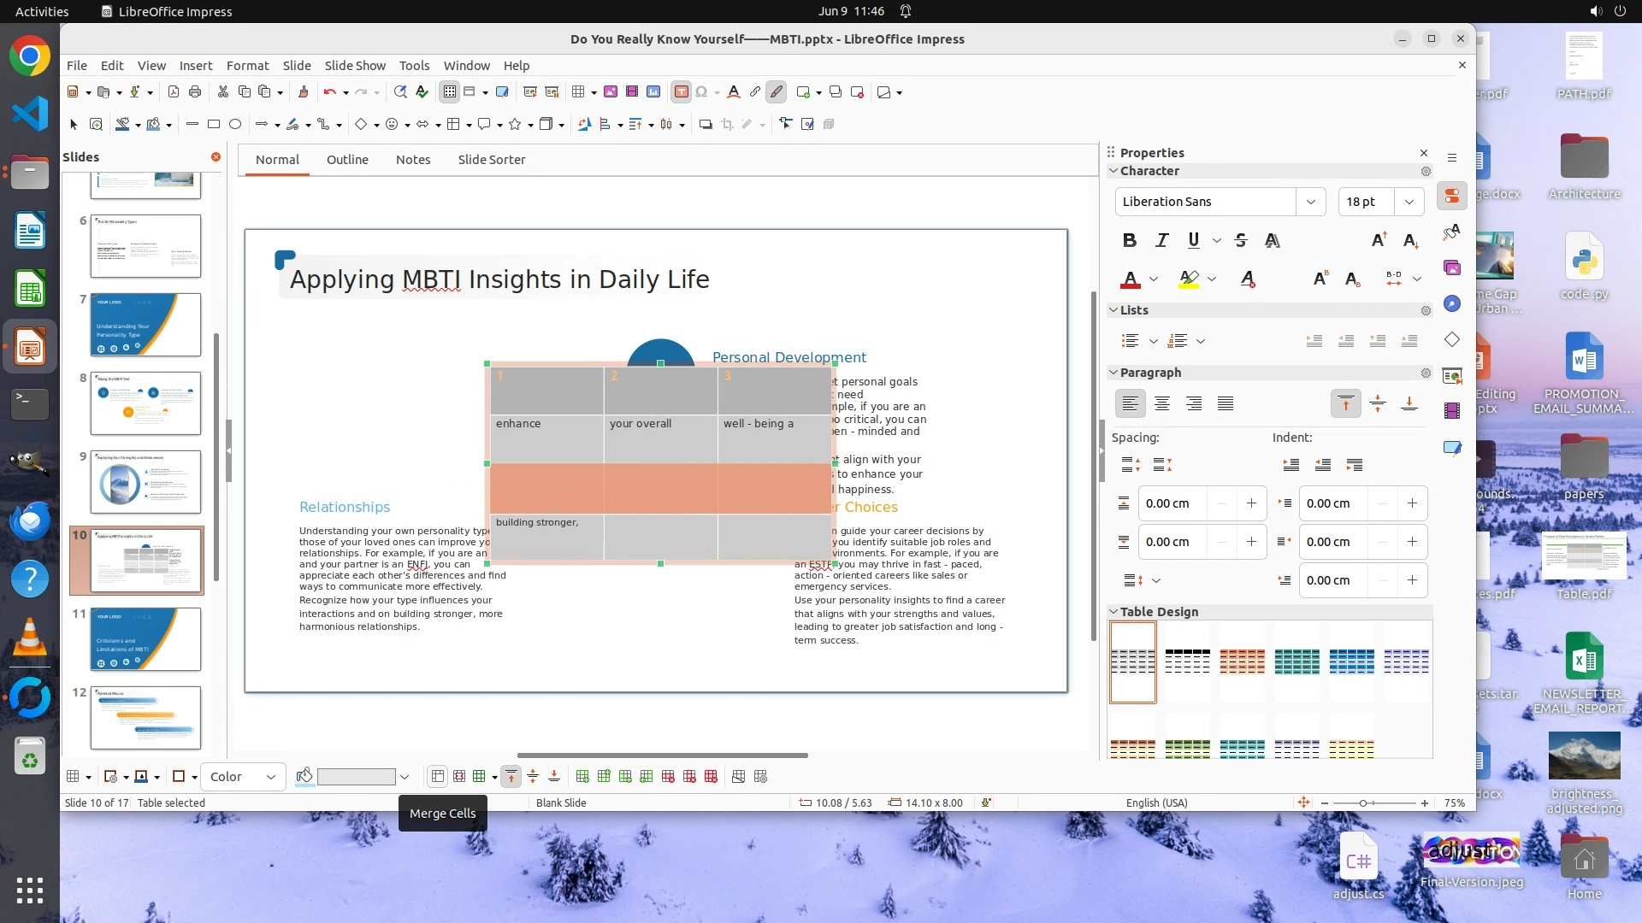Click the Strikethrough icon in Character panel

coord(1241,241)
